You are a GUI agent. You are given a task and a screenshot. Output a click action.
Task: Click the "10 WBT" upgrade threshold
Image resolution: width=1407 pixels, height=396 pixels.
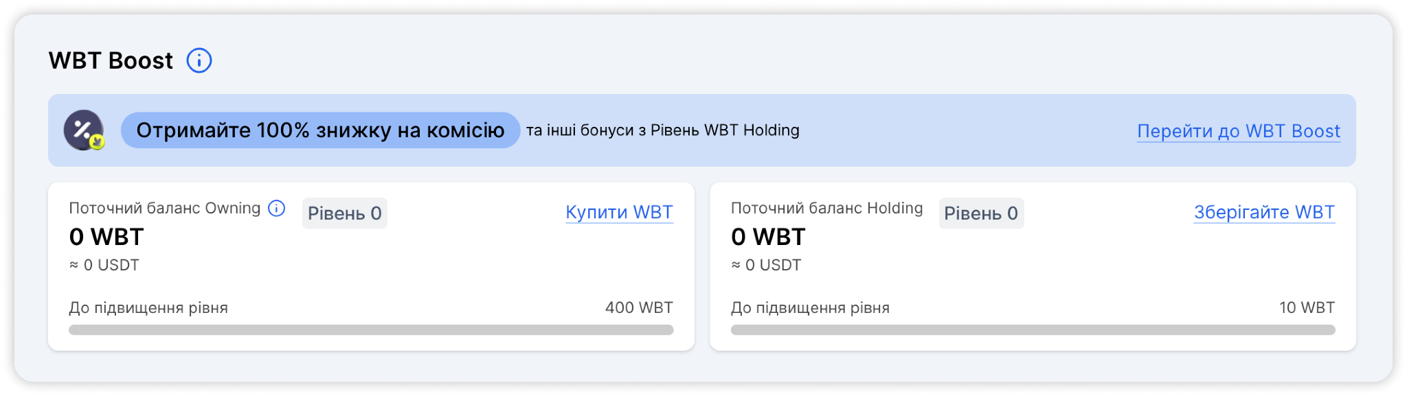(1307, 307)
